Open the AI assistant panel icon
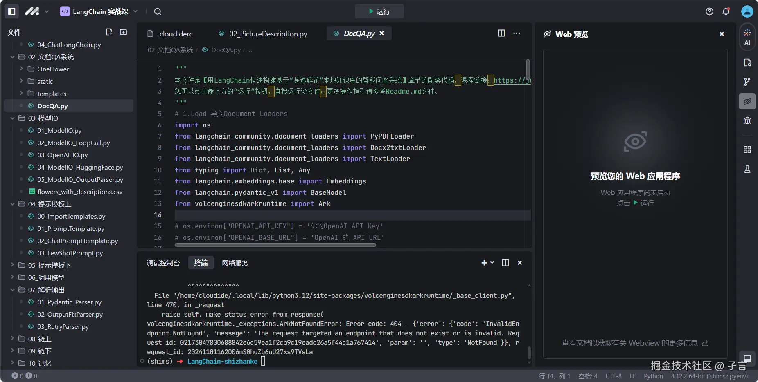The image size is (758, 382). click(x=747, y=37)
